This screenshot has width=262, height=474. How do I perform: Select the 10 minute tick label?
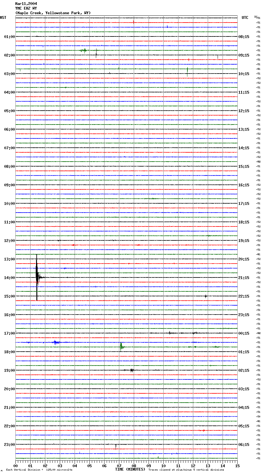coord(163,466)
